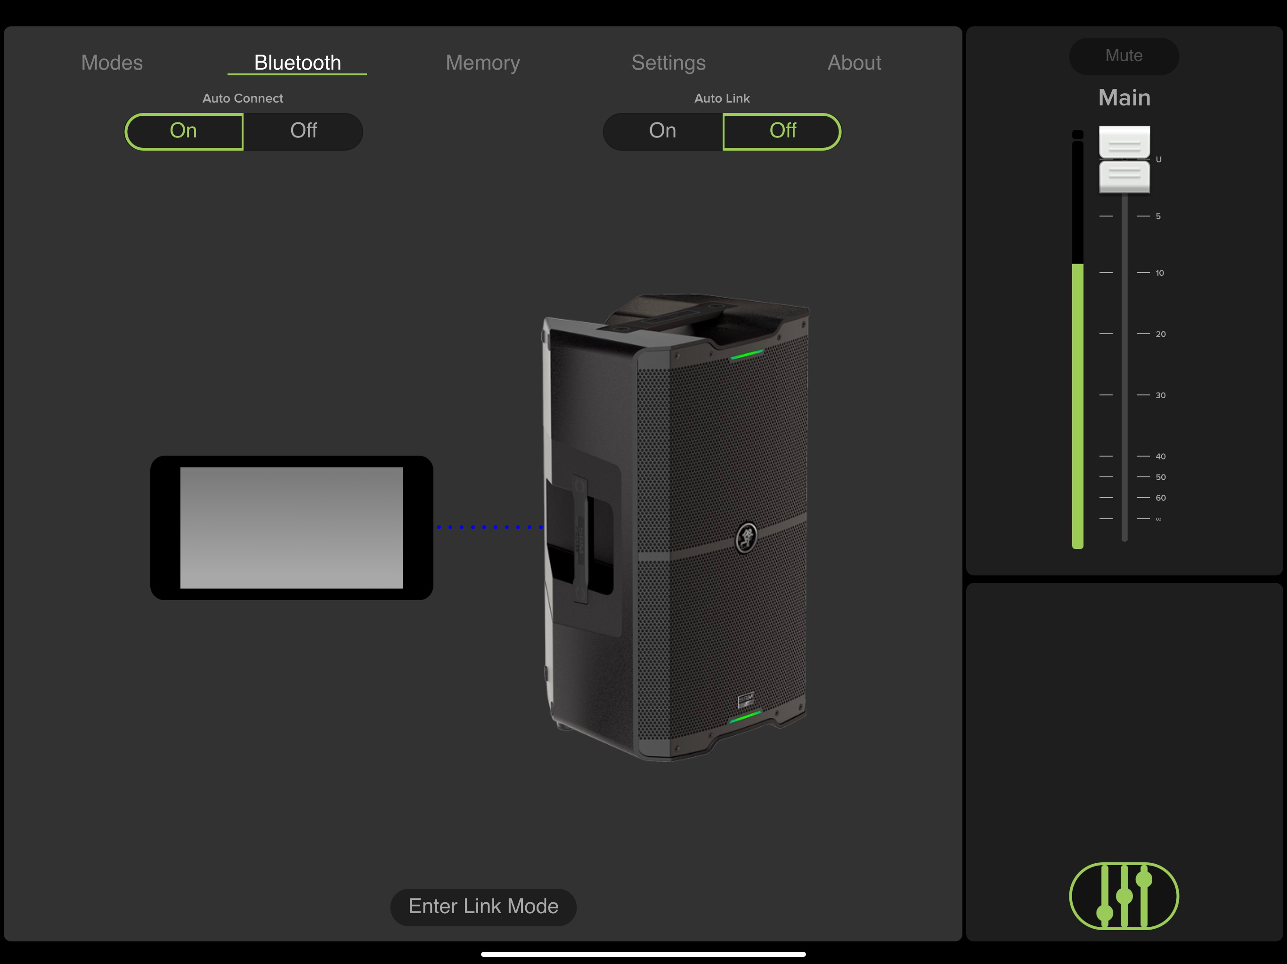Open the mixer view icon
The width and height of the screenshot is (1287, 964).
coord(1124,895)
